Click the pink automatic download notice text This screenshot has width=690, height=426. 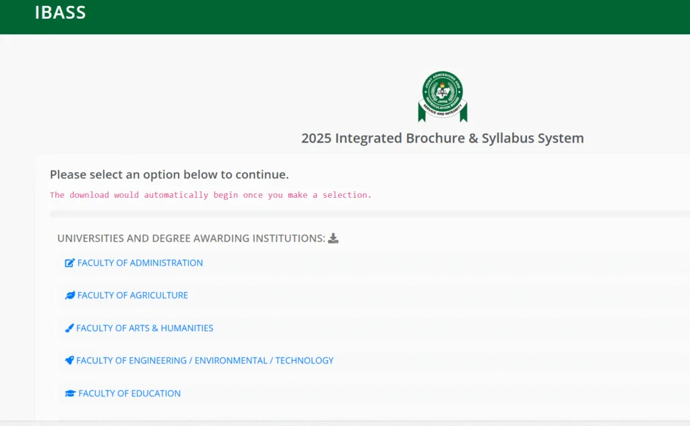click(x=211, y=194)
